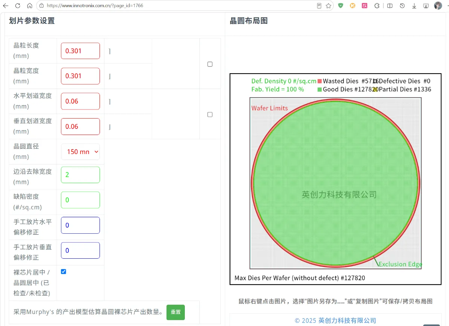Click the 晶粒长度 input field

tap(80, 51)
